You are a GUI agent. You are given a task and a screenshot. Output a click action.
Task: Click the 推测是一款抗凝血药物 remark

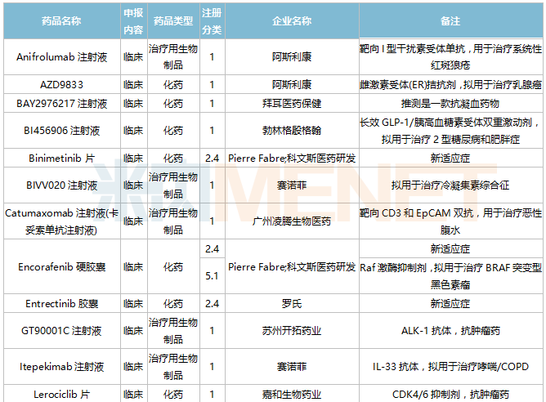(x=450, y=103)
